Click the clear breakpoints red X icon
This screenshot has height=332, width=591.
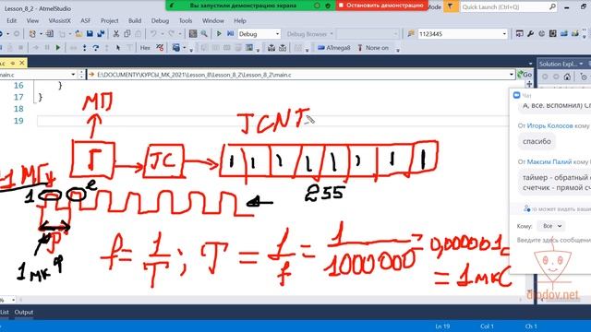pos(160,48)
